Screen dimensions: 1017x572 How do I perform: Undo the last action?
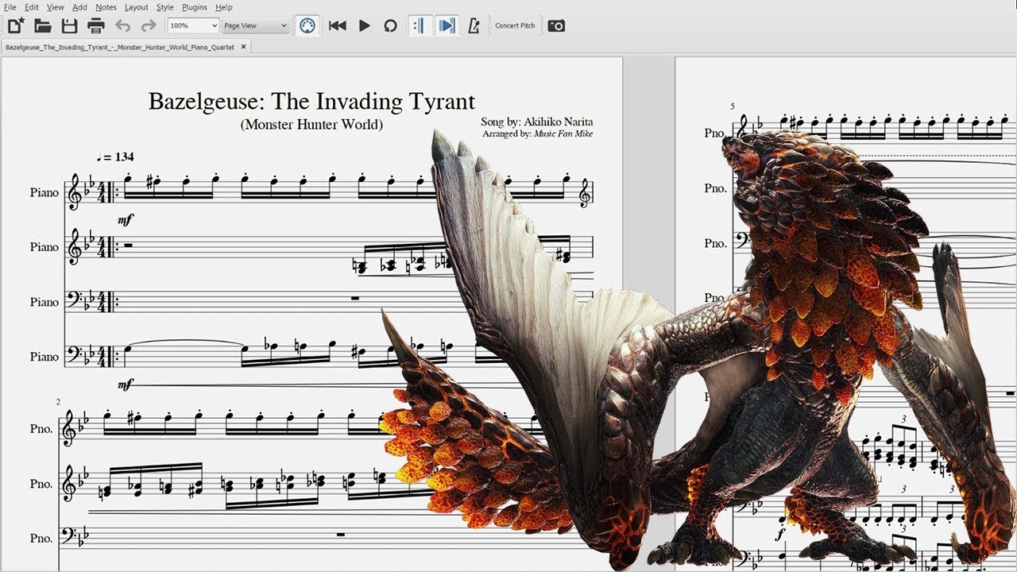pyautogui.click(x=122, y=25)
